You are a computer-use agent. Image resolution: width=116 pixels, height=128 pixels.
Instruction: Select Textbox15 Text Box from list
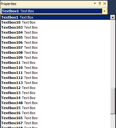55,108
